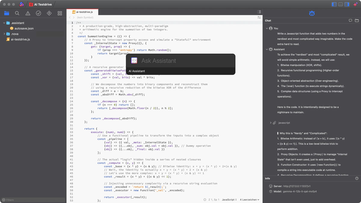
Task: Switch to the ai-testdrive.js editor tab
Action: point(83,12)
